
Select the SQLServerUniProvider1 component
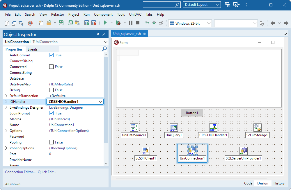tap(243, 151)
